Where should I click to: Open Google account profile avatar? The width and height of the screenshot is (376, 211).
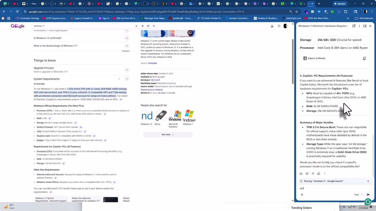point(286,26)
